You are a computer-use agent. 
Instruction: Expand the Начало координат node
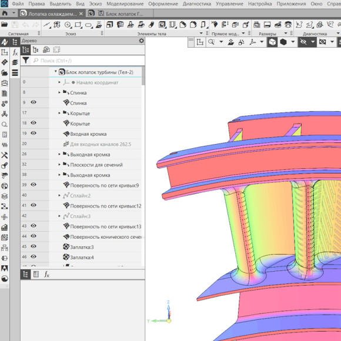[x=59, y=82]
